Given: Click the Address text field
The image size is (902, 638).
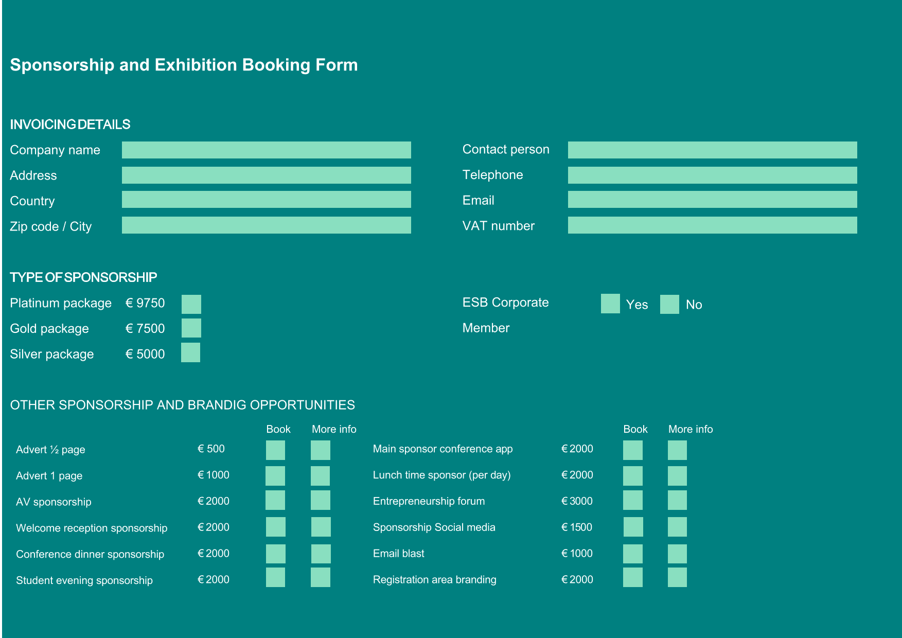Looking at the screenshot, I should click(266, 175).
